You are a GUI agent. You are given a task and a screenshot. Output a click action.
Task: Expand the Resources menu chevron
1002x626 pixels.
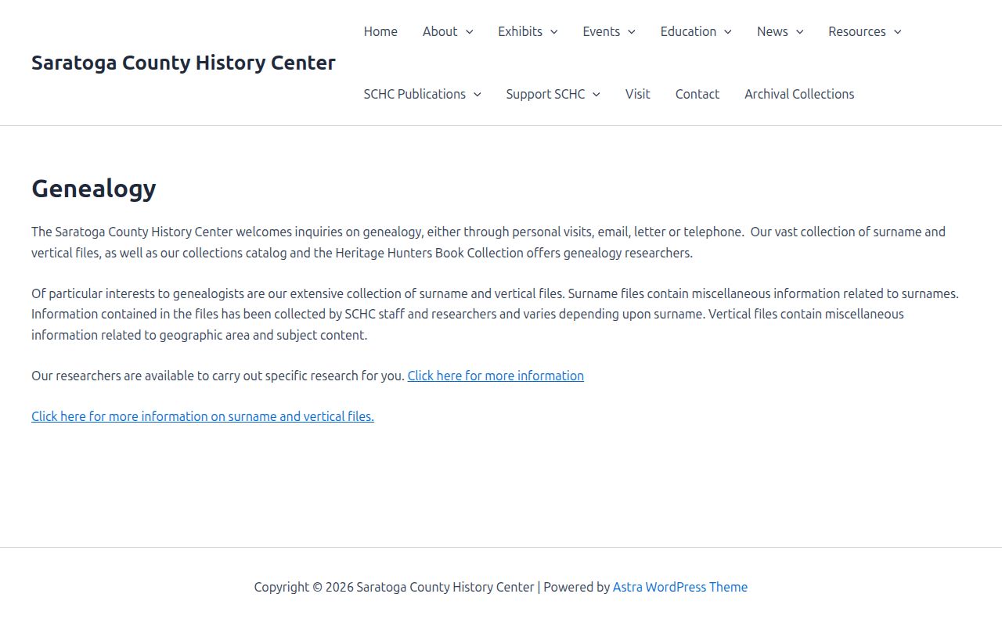point(897,32)
